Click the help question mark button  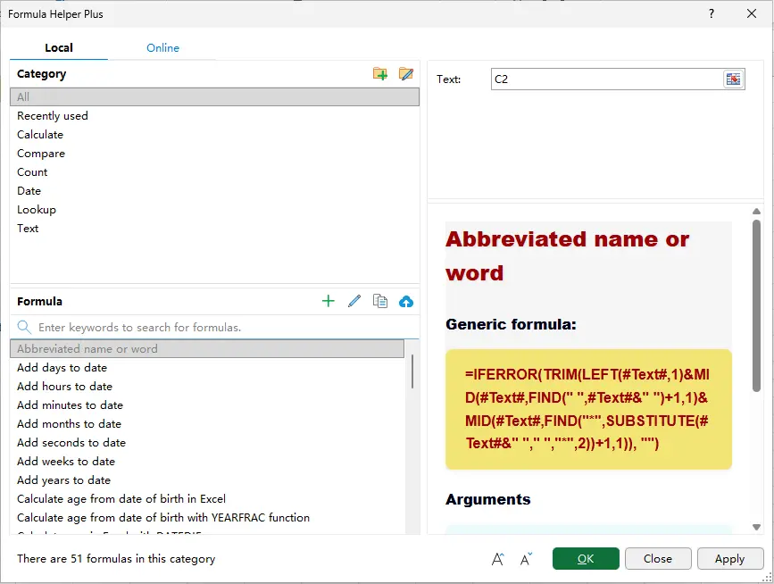[712, 13]
